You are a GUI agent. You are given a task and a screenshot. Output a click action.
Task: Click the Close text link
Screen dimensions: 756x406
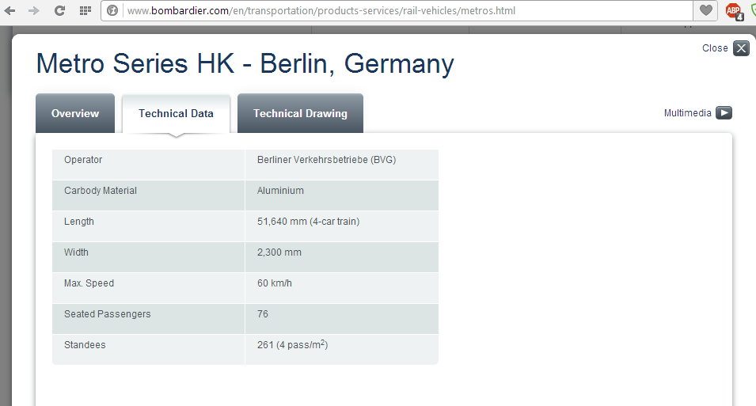[x=714, y=48]
